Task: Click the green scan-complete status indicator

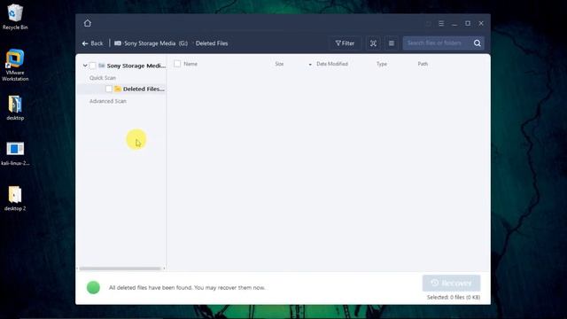Action: pos(93,287)
